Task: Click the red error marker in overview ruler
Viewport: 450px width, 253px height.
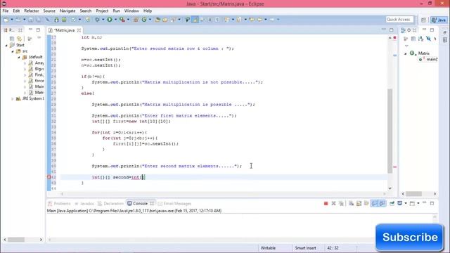Action: click(395, 167)
